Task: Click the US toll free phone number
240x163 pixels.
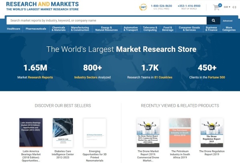Action: pyautogui.click(x=161, y=6)
